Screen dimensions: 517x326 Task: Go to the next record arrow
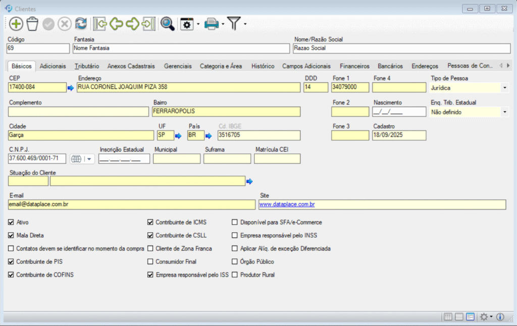tap(132, 24)
